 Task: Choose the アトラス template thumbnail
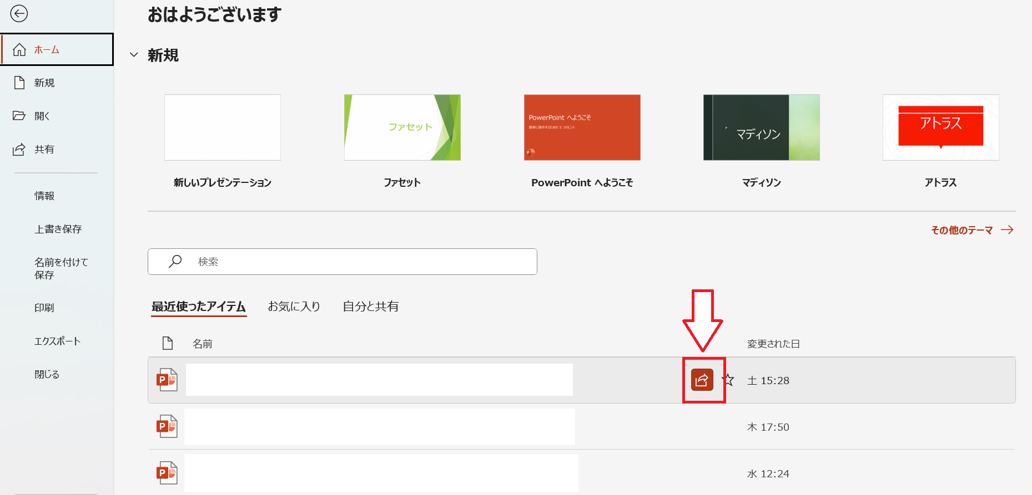coord(940,127)
